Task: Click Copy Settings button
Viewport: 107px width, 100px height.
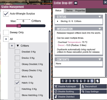Action: pos(94,92)
